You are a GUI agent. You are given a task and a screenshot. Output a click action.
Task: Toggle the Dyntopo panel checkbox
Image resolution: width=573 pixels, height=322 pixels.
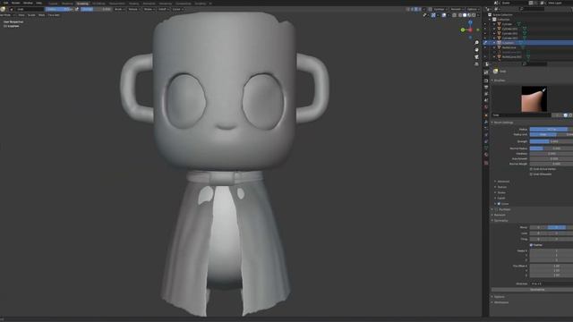[497, 209]
